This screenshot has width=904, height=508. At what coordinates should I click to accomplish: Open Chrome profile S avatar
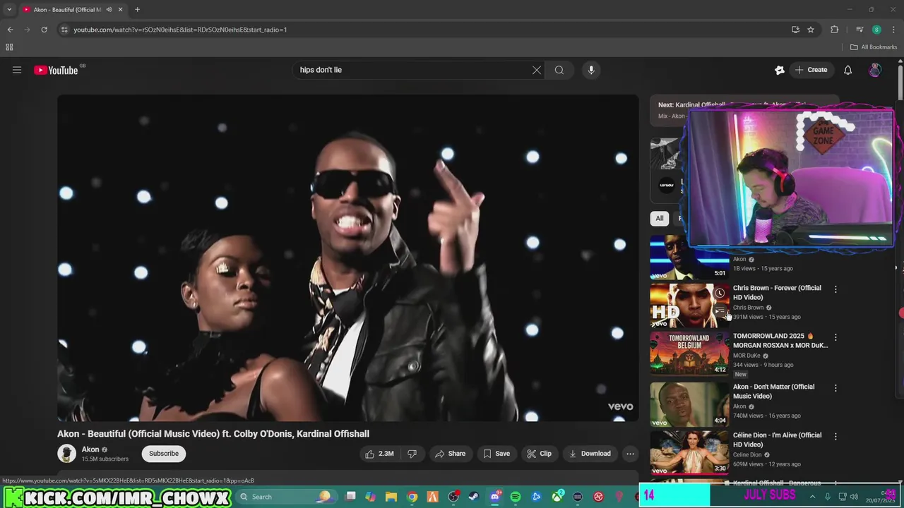pyautogui.click(x=876, y=30)
